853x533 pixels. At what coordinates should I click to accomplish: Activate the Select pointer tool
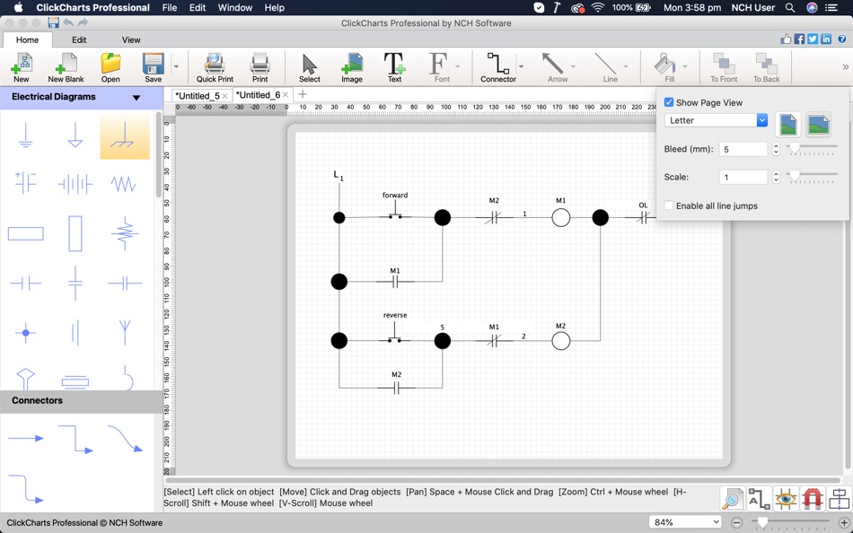(x=310, y=67)
